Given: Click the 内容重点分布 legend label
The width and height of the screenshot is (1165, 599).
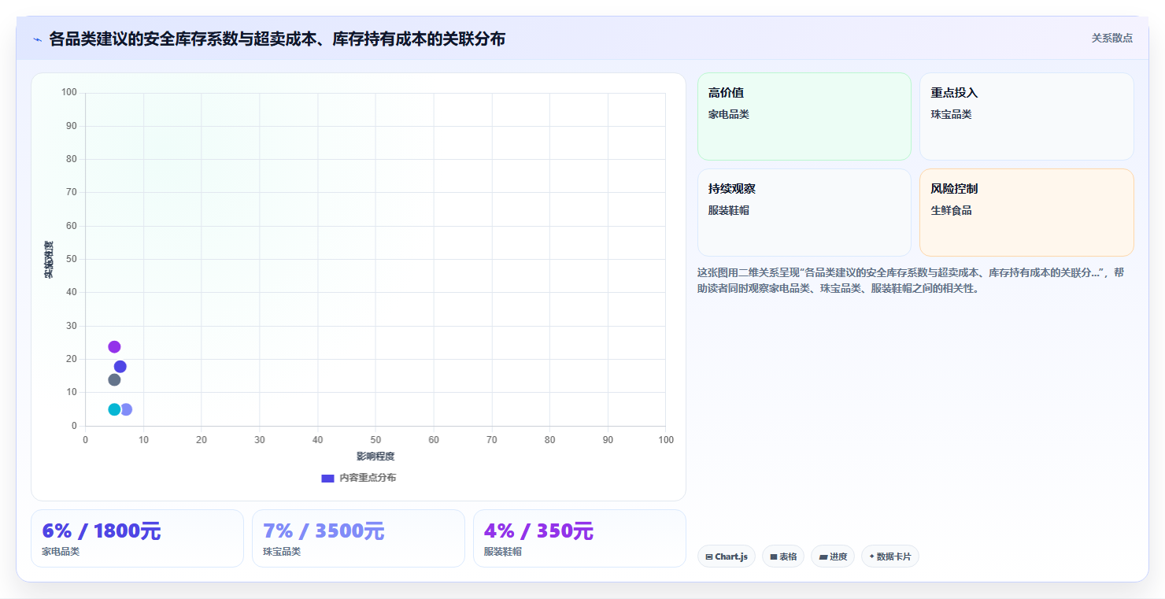Looking at the screenshot, I should click(368, 478).
